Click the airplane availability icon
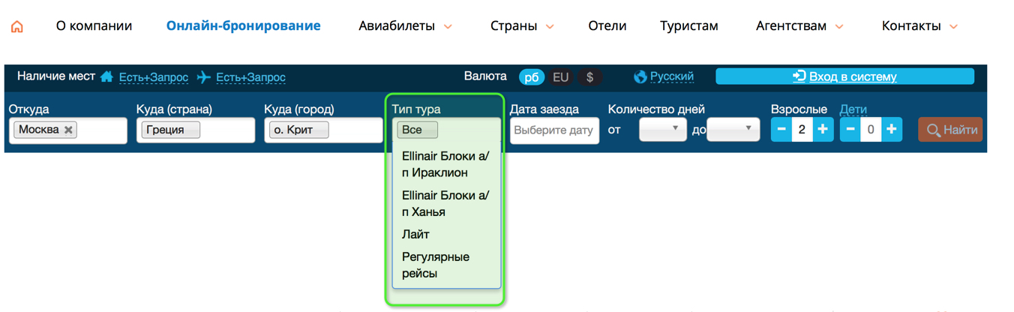 point(204,77)
